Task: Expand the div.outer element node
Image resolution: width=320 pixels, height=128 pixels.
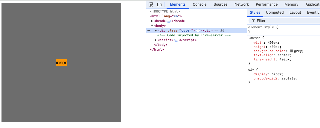Action: [x=156, y=30]
